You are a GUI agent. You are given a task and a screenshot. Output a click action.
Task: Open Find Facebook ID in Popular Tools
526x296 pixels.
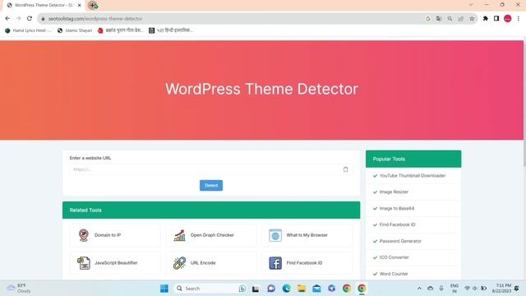coord(397,224)
